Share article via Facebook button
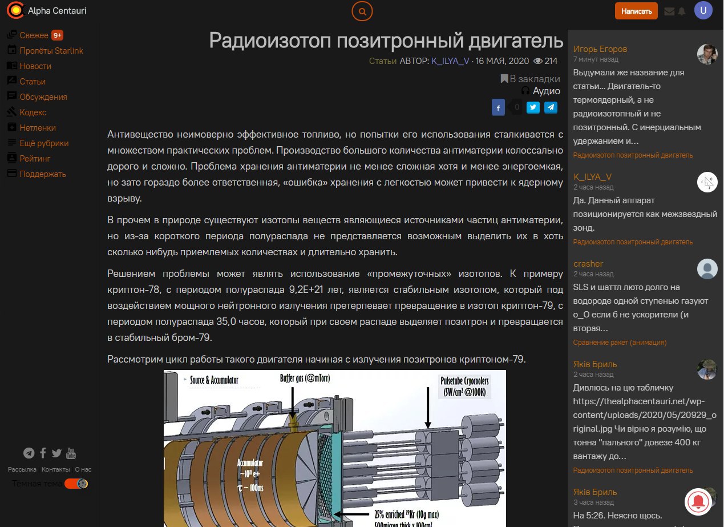This screenshot has width=724, height=527. [498, 107]
